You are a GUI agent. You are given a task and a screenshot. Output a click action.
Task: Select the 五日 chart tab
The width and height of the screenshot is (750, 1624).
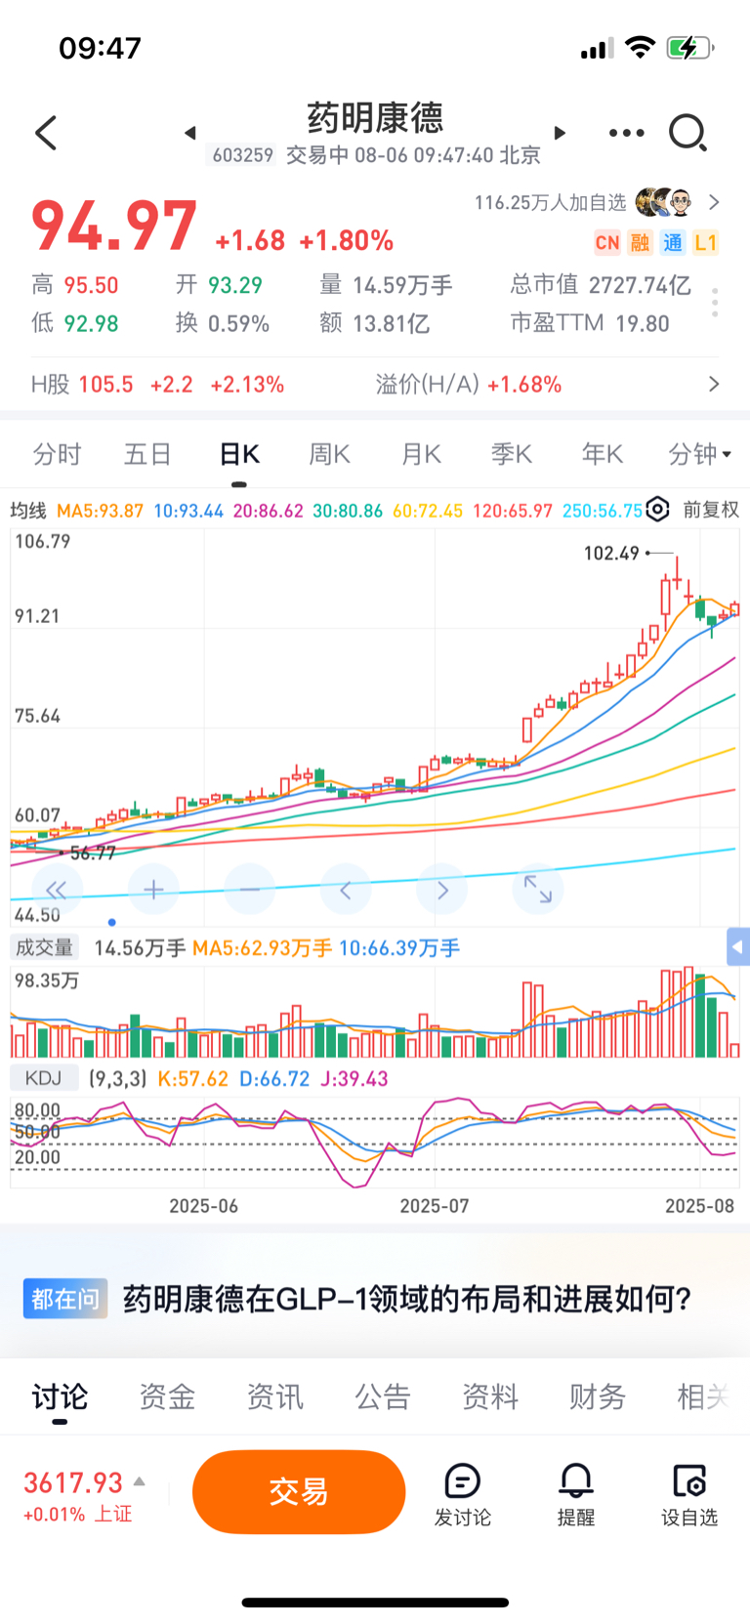[x=147, y=454]
